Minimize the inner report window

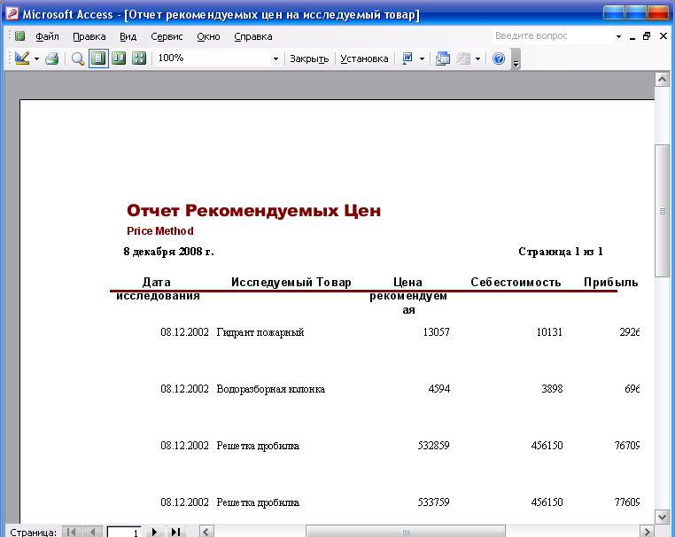coord(632,36)
